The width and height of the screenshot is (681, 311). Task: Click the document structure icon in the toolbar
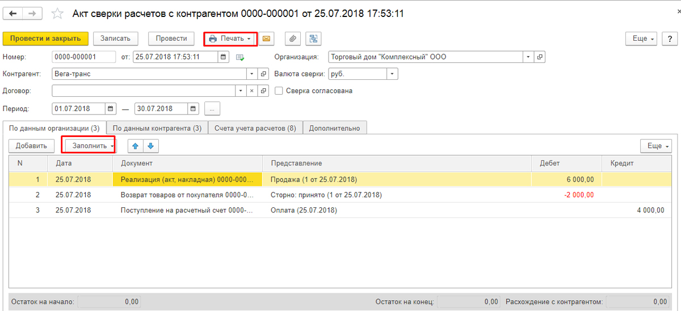(313, 39)
